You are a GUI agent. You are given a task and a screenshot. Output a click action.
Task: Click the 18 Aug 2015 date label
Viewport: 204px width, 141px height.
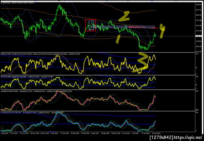(156, 134)
